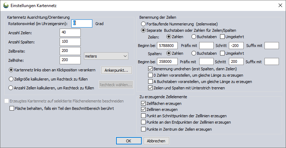Choose Buchstaben for Spalten
This screenshot has height=148, width=286.
[204, 53]
